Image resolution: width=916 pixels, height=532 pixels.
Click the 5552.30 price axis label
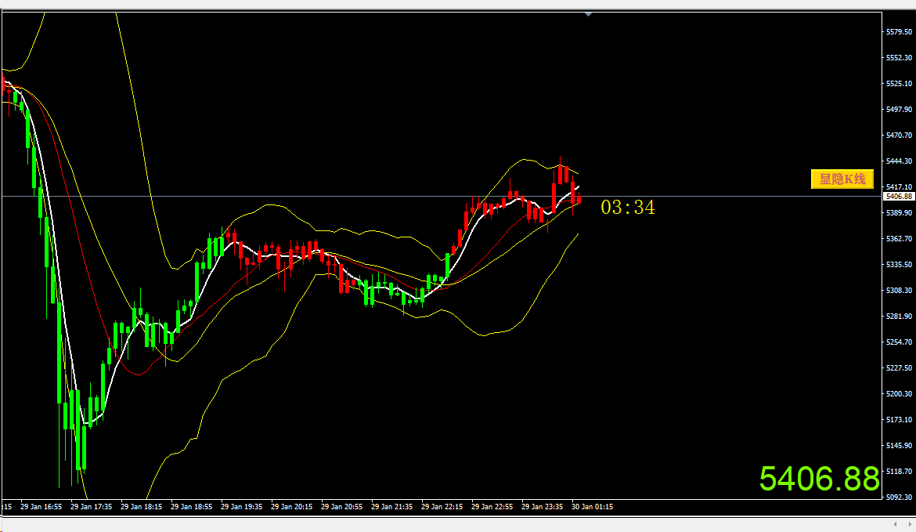(x=899, y=58)
